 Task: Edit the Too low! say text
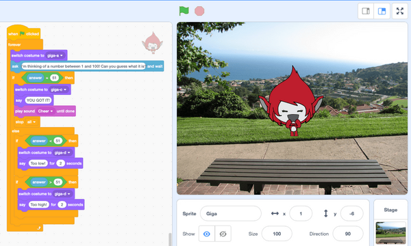point(38,163)
